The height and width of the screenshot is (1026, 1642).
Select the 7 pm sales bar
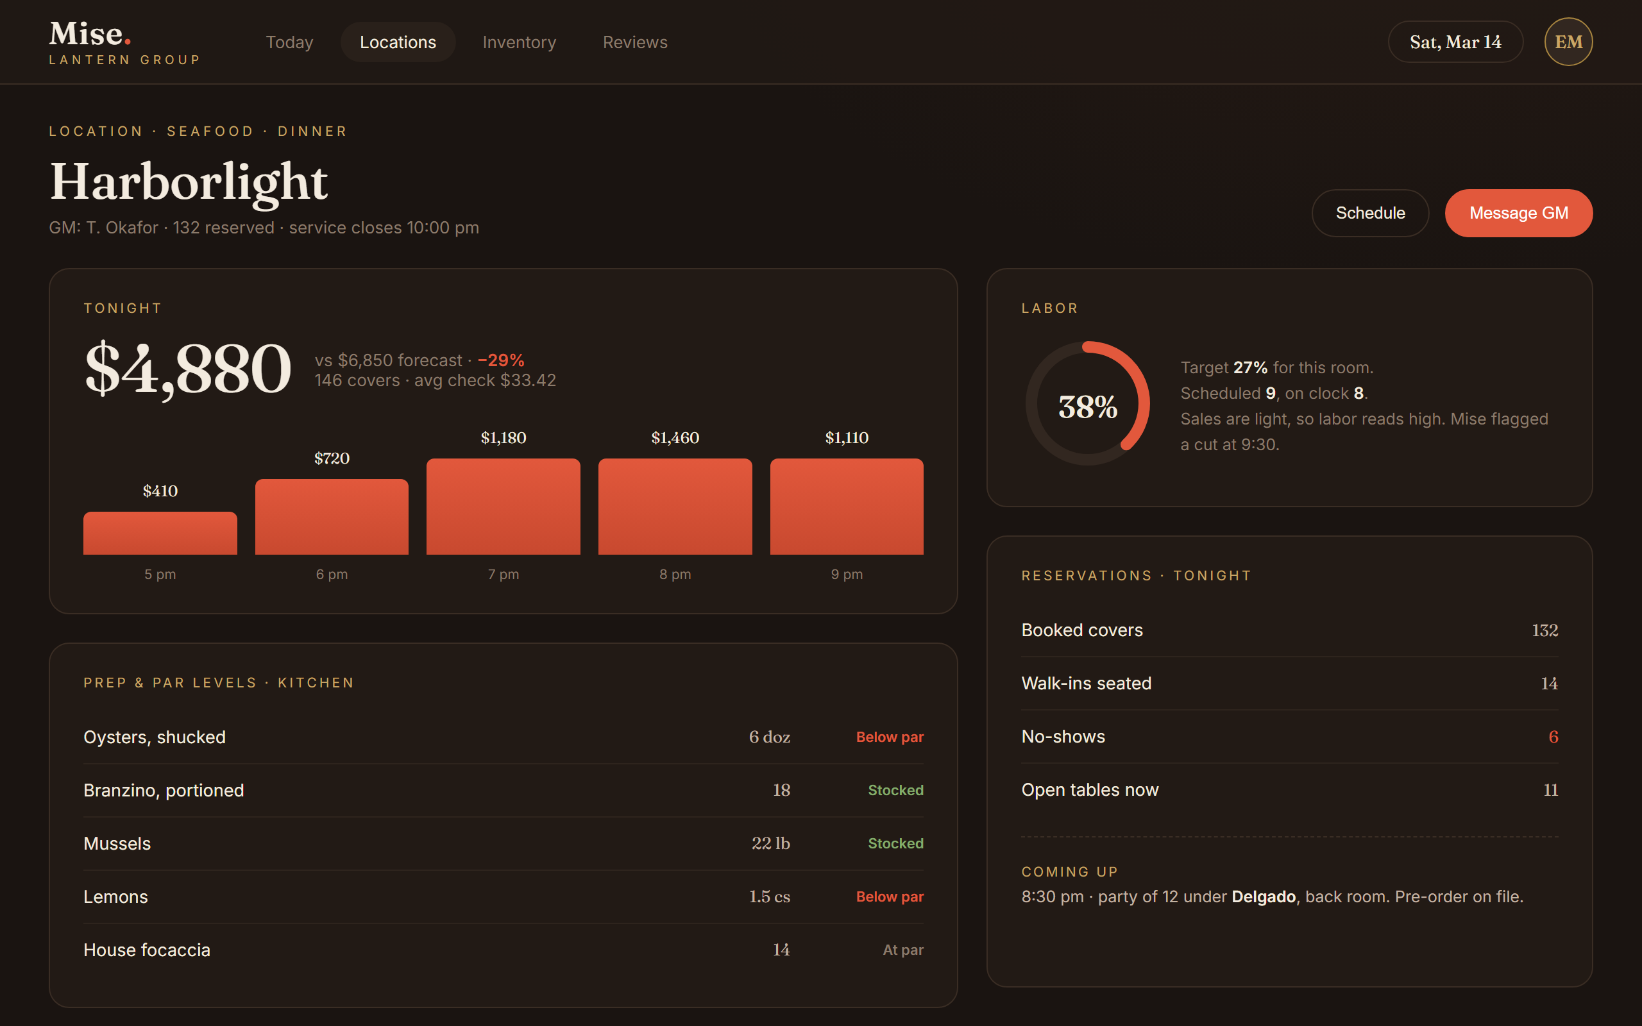(504, 507)
